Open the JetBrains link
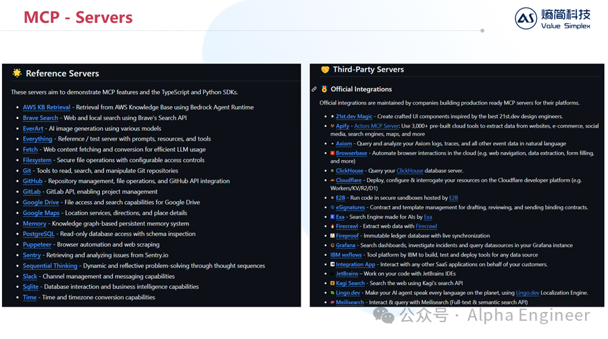The image size is (608, 339). click(347, 274)
